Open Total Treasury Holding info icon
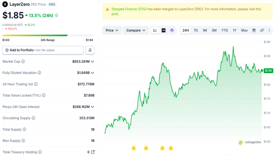The width and height of the screenshot is (276, 155). pos(40,152)
